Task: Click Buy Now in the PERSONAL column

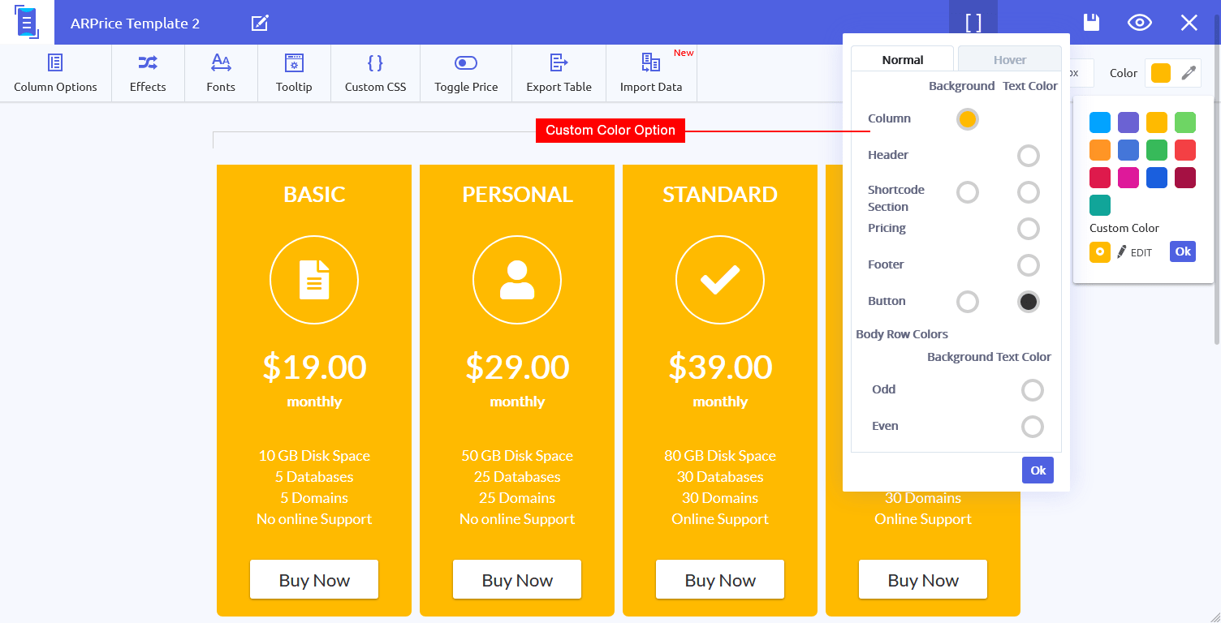Action: coord(517,580)
